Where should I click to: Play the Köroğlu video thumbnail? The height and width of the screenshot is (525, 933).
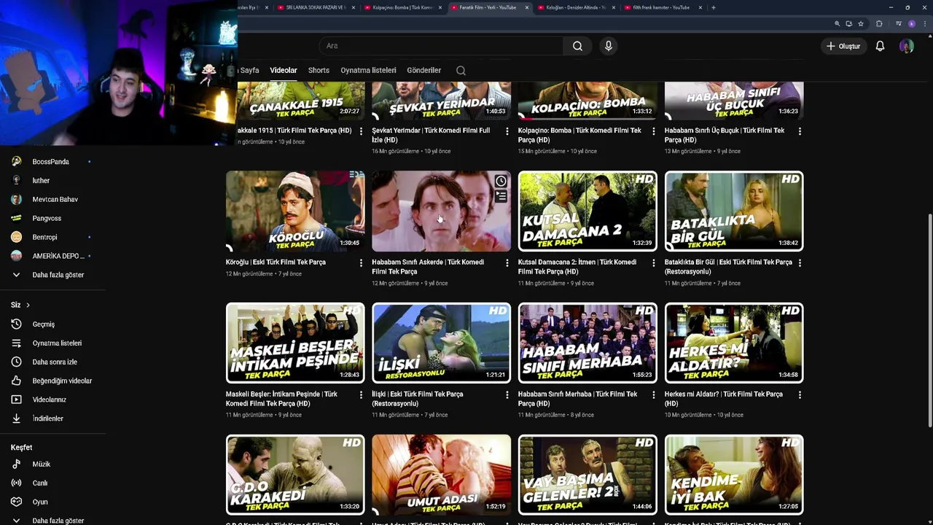point(295,211)
